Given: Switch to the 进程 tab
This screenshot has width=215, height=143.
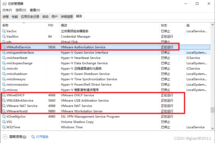Looking at the screenshot, I should 6,17.
